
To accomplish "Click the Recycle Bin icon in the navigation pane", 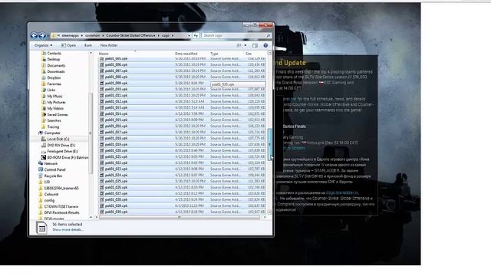I will pyautogui.click(x=41, y=176).
